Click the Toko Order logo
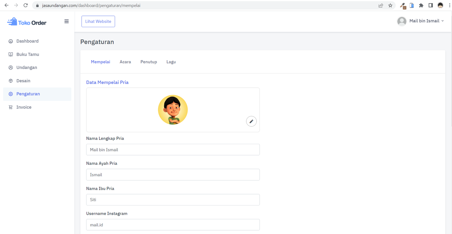The height and width of the screenshot is (234, 452). tap(27, 22)
